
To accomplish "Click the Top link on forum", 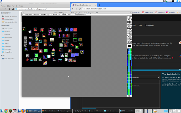I will point(140,25).
